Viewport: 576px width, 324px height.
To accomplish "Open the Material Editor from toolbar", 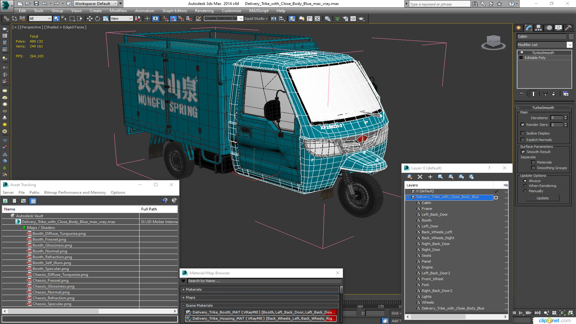I will 327,19.
